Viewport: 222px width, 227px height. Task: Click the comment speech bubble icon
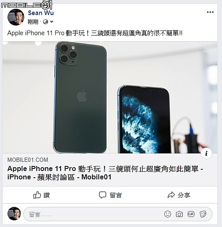click(x=102, y=195)
